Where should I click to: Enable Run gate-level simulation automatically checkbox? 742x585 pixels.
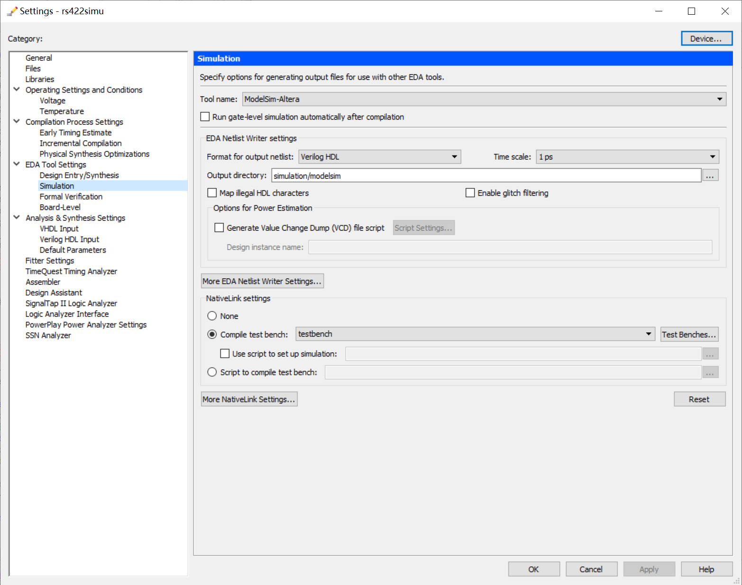point(205,117)
